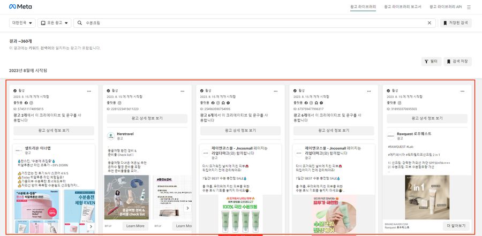Open Rawquest 로우퀘스트 advertiser name link
This screenshot has height=236, width=482.
[x=414, y=134]
